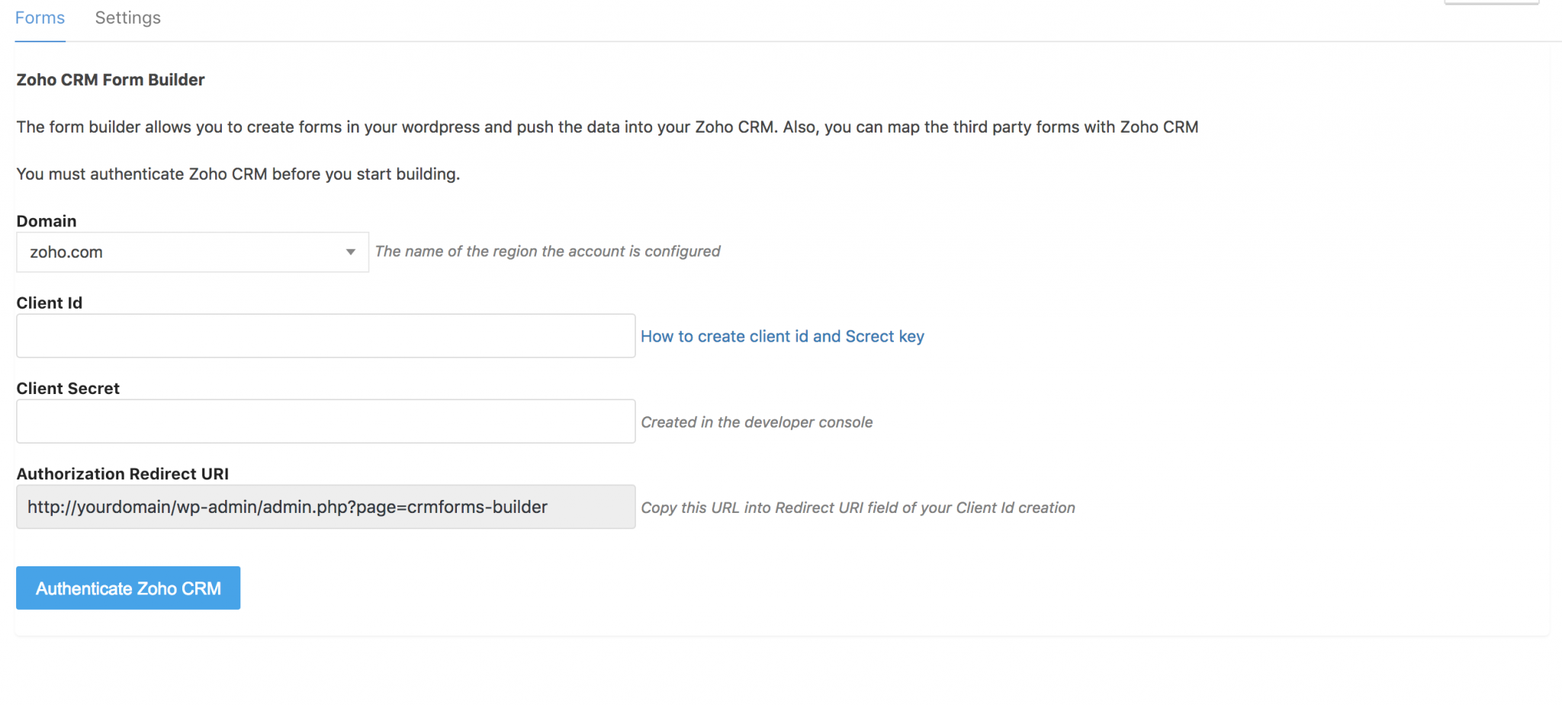Click the partially visible top-right button
The image size is (1562, 705).
click(1491, 2)
